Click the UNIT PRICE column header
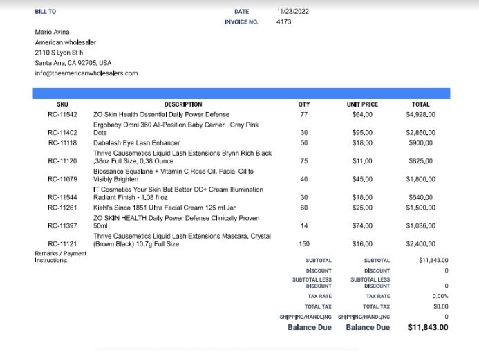This screenshot has height=359, width=479. [362, 104]
